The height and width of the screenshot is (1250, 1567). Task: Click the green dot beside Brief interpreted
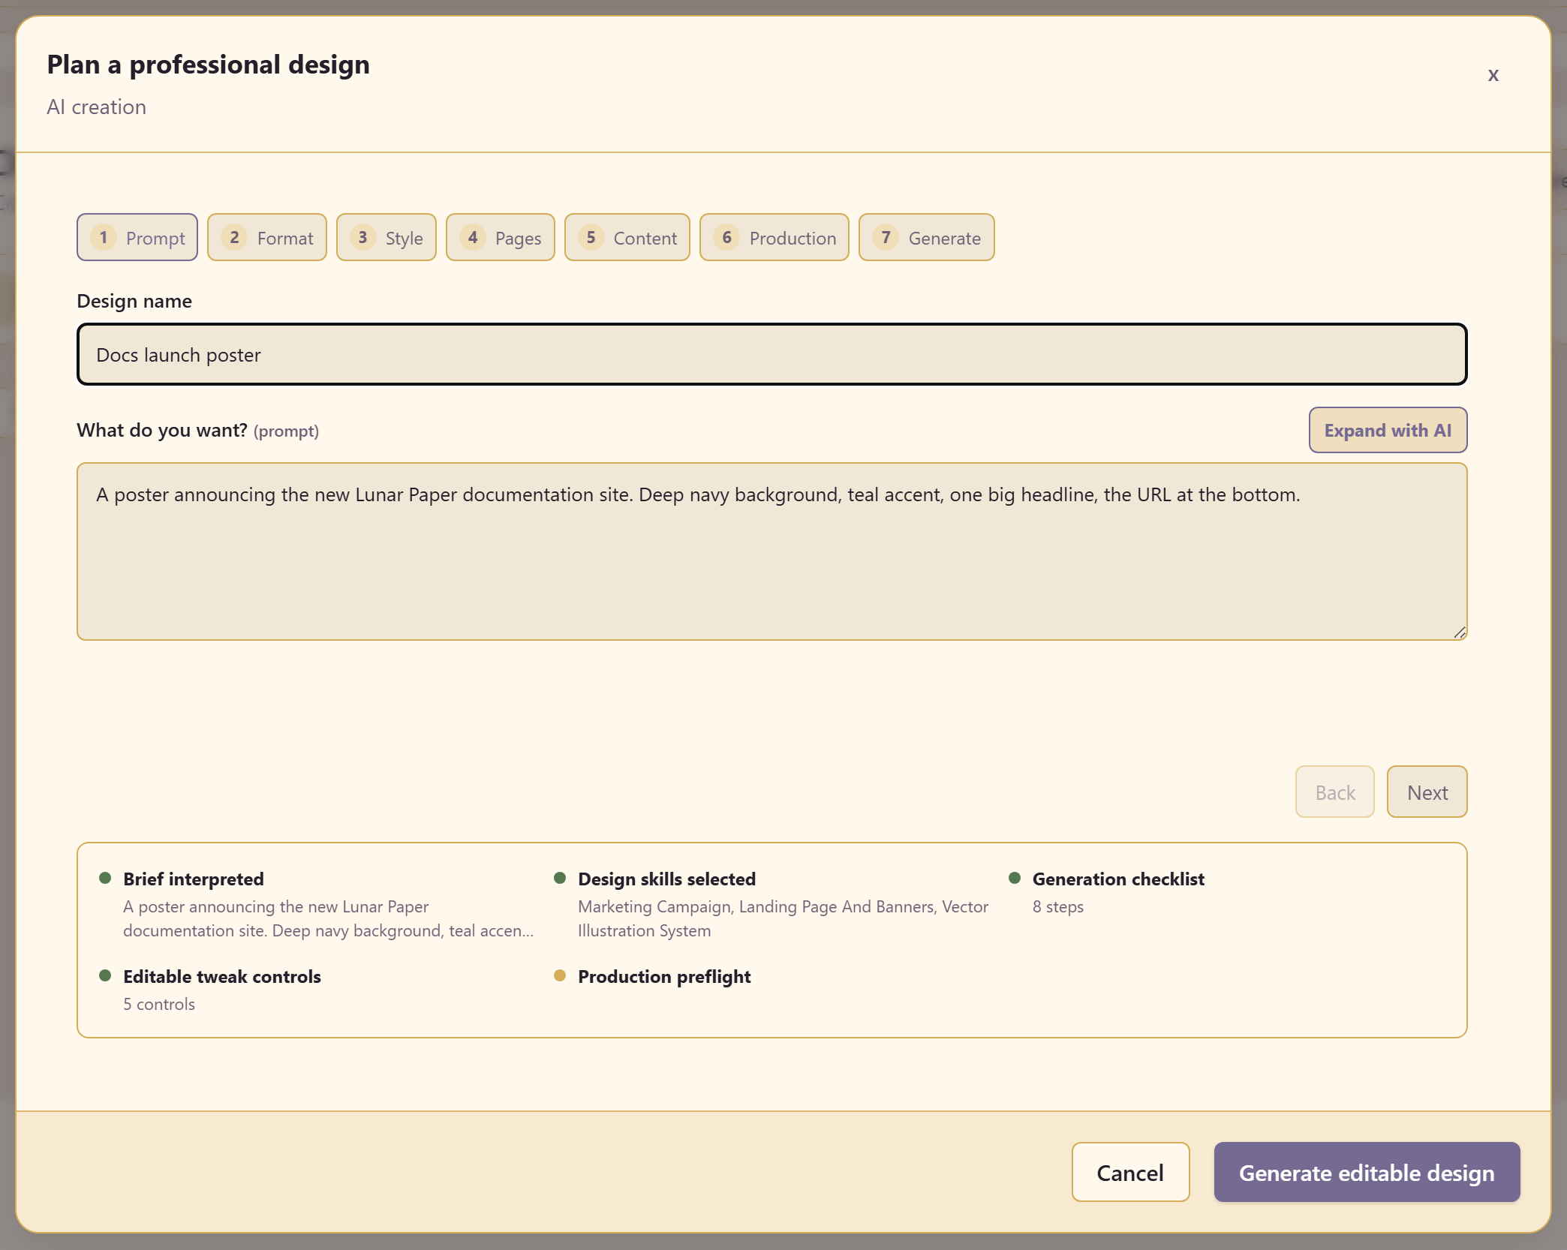pos(105,878)
